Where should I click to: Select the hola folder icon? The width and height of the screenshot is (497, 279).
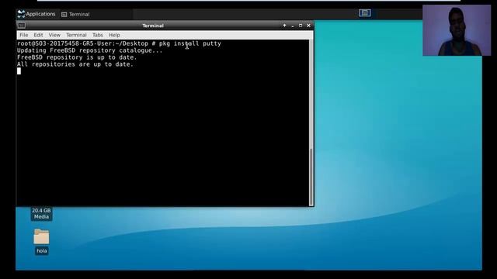[x=41, y=237]
